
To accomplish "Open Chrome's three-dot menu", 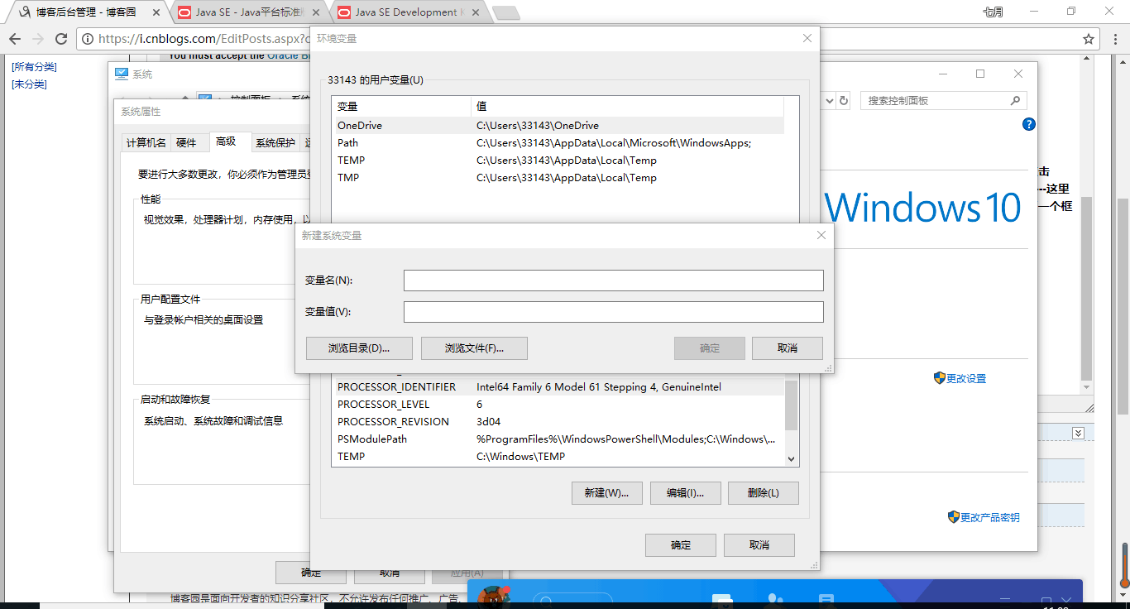I will (x=1116, y=39).
